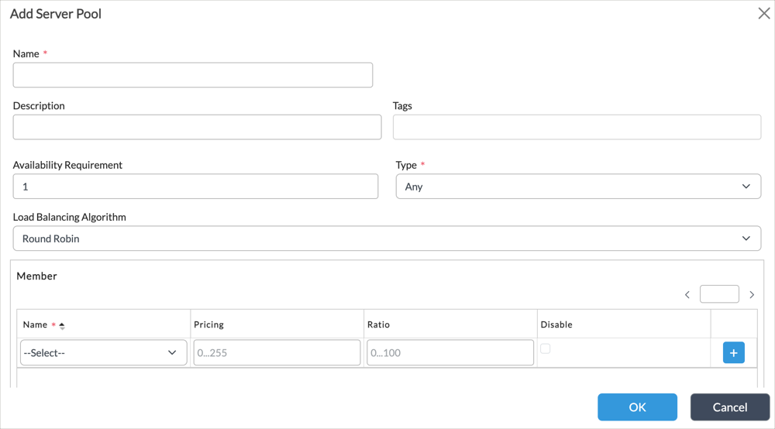Expand Load Balancing Algorithm dropdown
This screenshot has height=429, width=775.
387,239
